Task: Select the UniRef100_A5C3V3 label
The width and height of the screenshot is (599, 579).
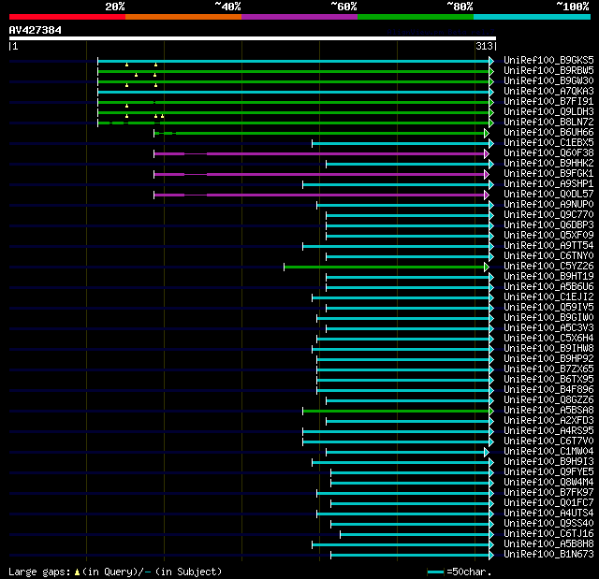Action: pos(548,328)
